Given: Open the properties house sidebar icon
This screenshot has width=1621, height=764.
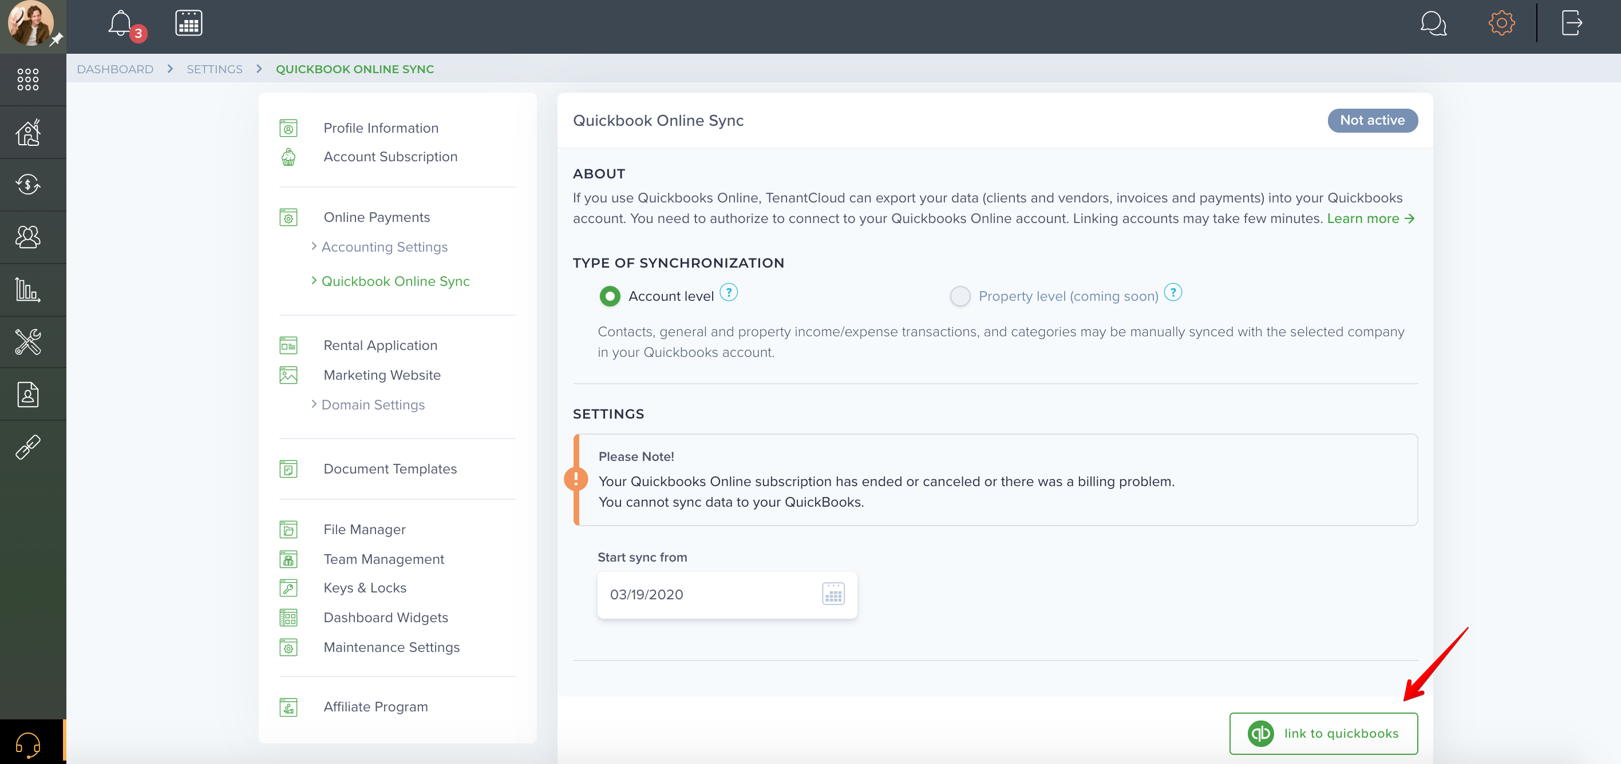Looking at the screenshot, I should coord(27,132).
